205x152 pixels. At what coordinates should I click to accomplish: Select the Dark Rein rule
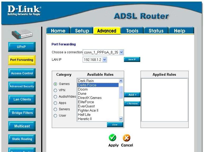98,81
